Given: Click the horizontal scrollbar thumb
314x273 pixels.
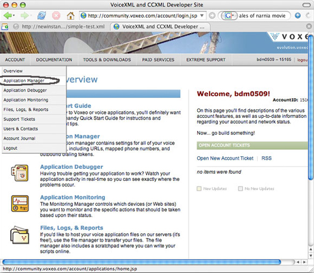Looking at the screenshot, I should point(142,262).
